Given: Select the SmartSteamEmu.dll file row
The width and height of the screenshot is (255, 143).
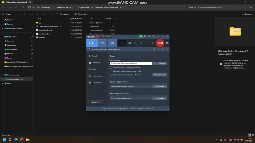Looking at the screenshot, I should [x=75, y=30].
